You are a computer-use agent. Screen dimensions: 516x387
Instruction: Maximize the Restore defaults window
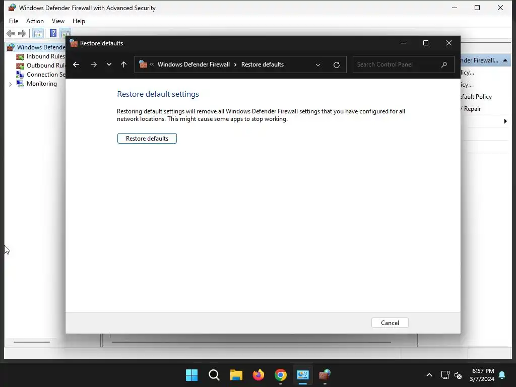pyautogui.click(x=425, y=43)
